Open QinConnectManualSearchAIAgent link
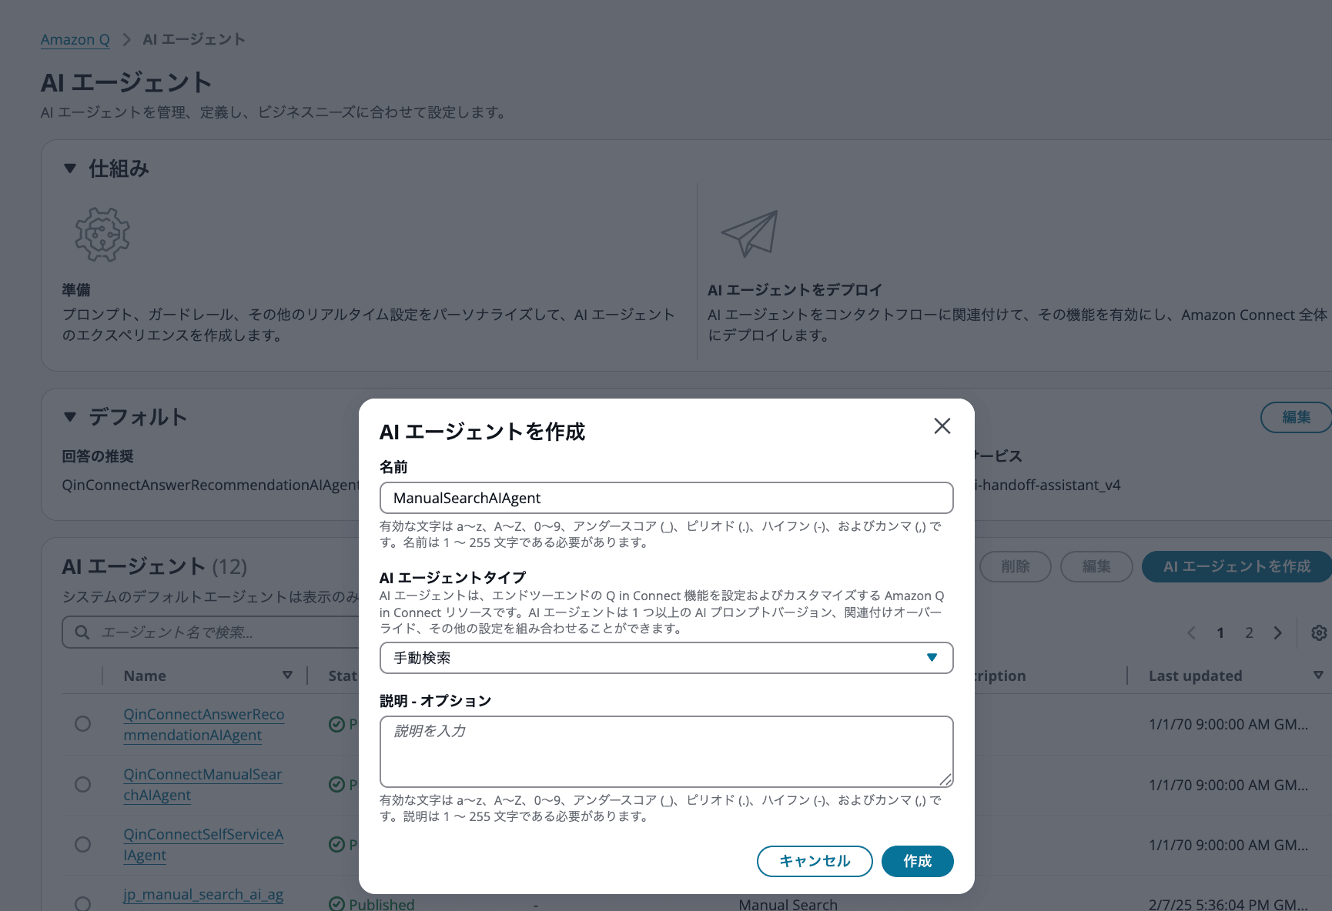 tap(202, 785)
